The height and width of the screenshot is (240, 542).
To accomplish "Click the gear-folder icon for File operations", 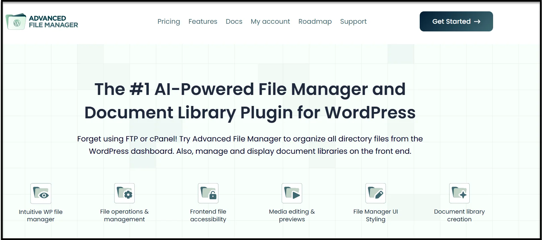I will 124,193.
